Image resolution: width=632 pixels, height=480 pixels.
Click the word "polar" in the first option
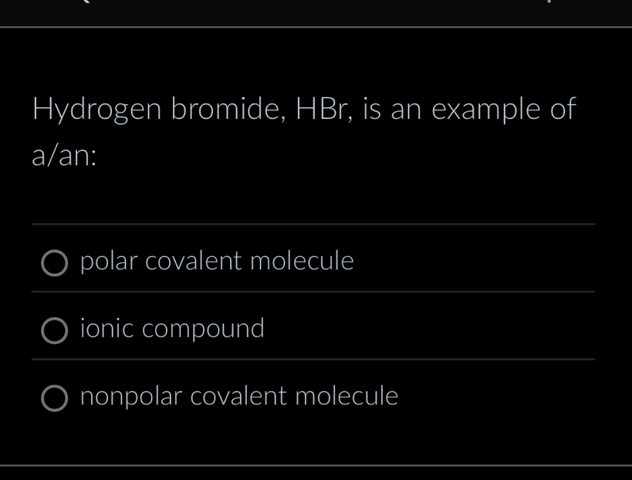pos(109,262)
